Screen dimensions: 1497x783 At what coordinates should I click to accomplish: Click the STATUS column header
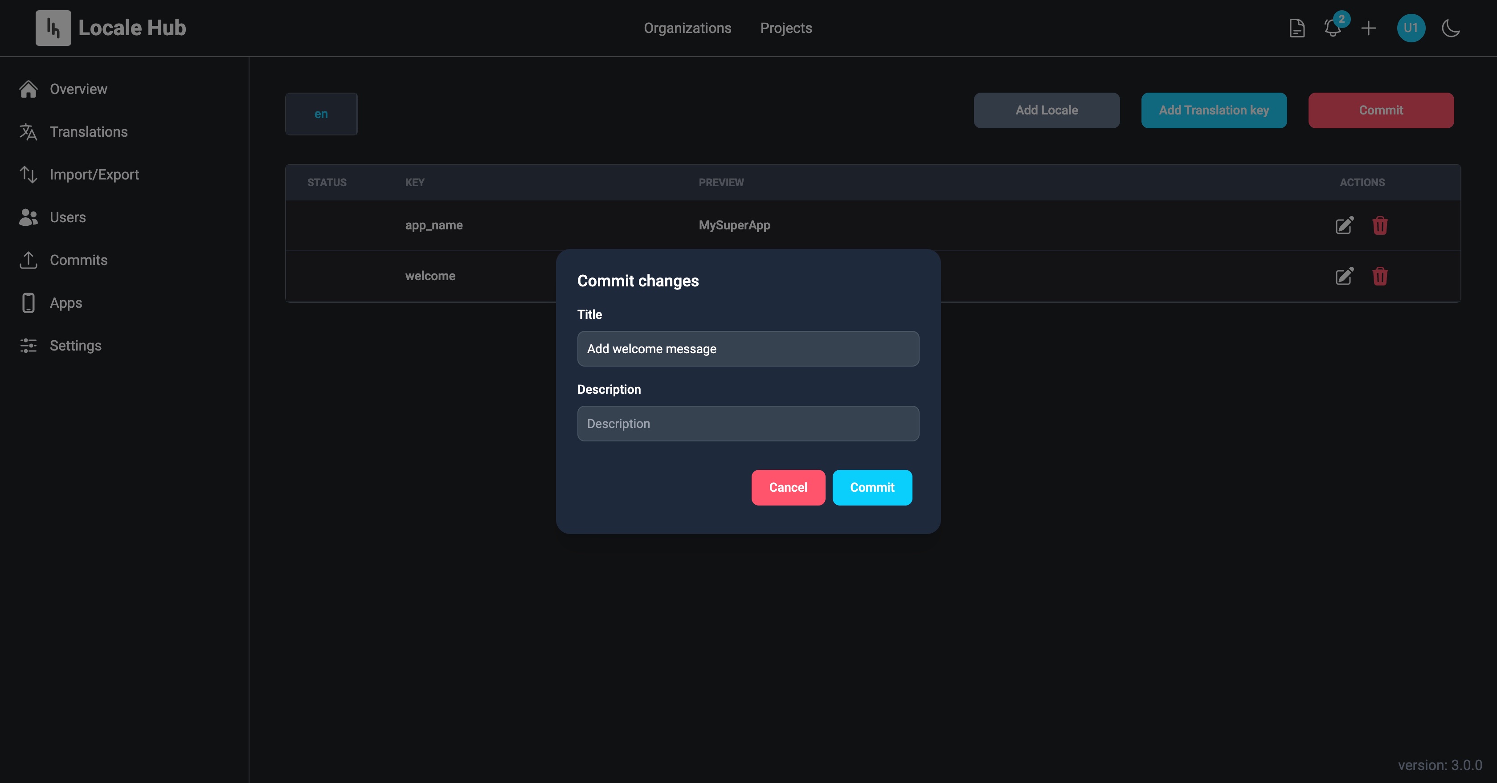click(x=327, y=183)
